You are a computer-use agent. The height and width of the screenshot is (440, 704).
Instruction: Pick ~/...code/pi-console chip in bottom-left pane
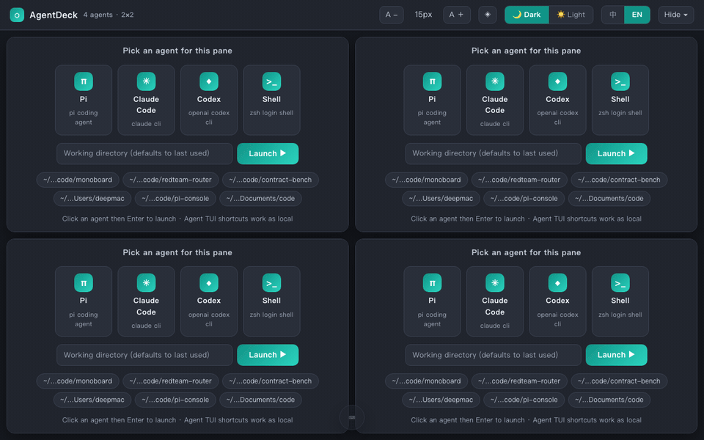pyautogui.click(x=175, y=400)
